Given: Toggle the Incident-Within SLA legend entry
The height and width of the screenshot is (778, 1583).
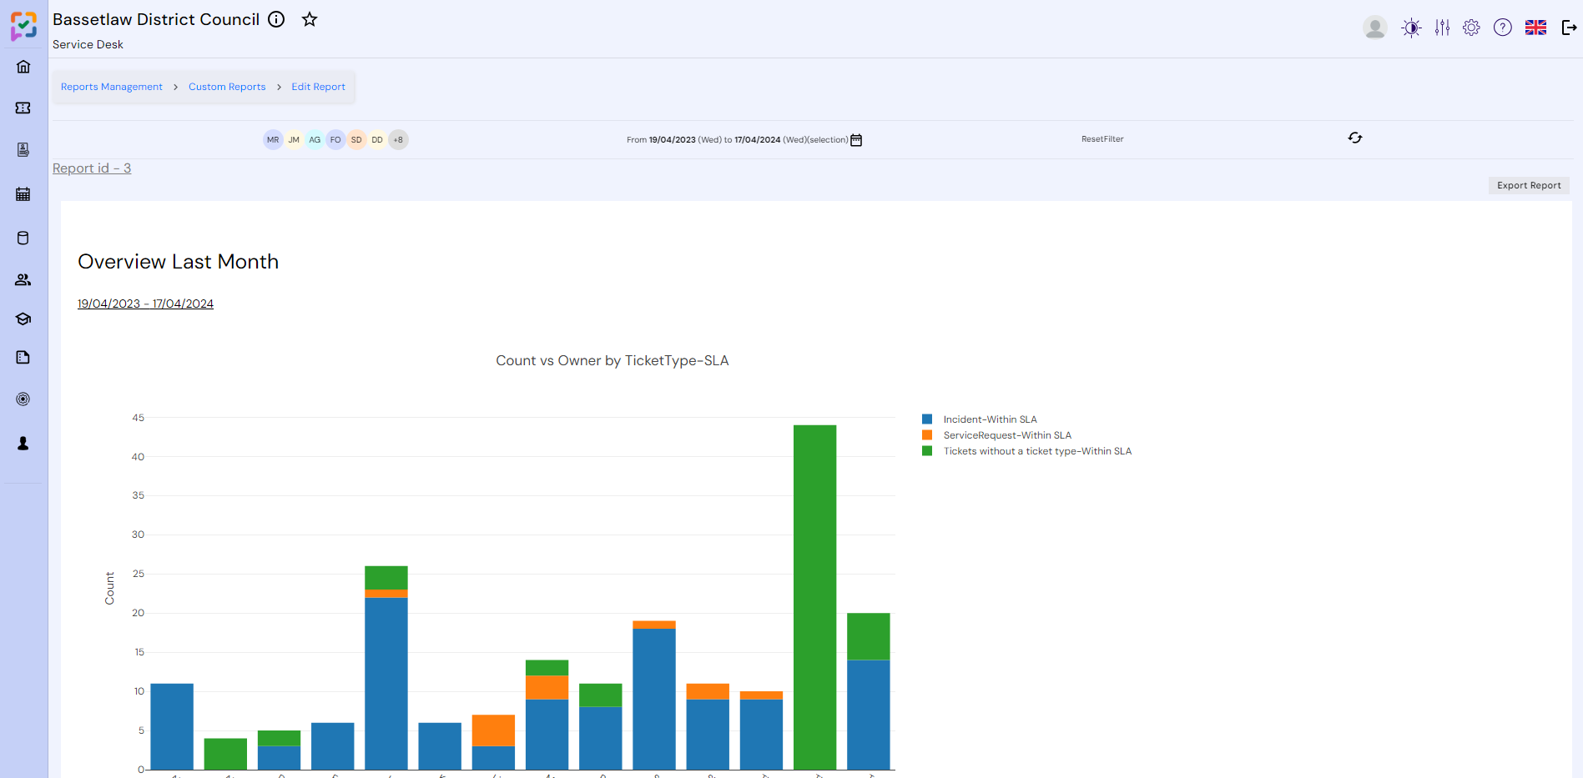Looking at the screenshot, I should pos(990,419).
